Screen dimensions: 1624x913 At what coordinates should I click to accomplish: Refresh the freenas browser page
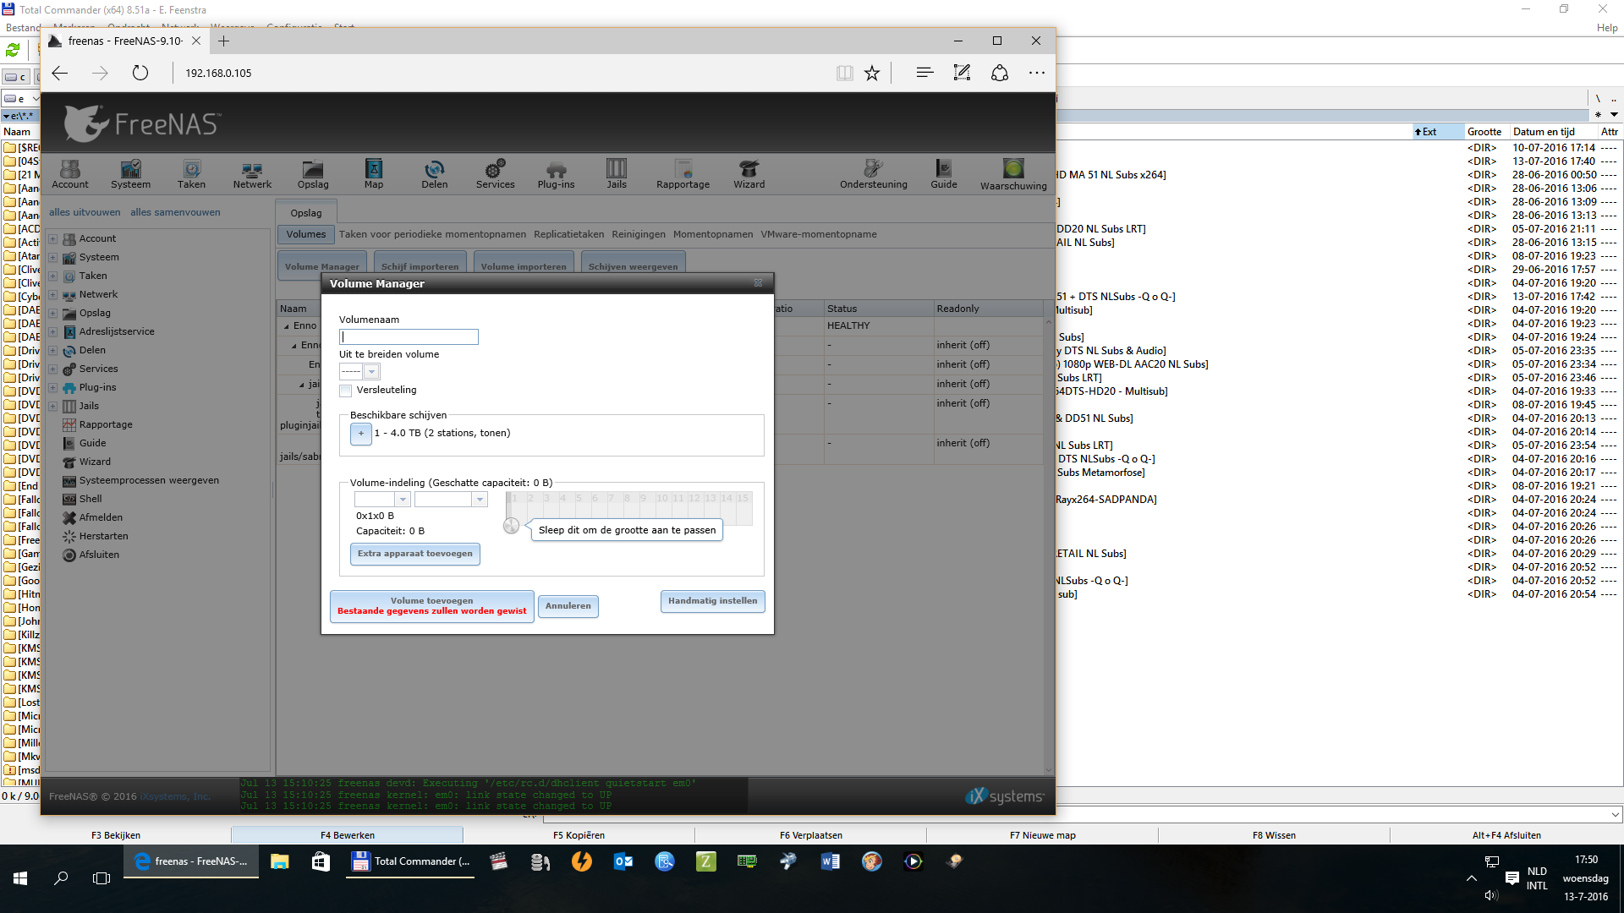pos(140,73)
